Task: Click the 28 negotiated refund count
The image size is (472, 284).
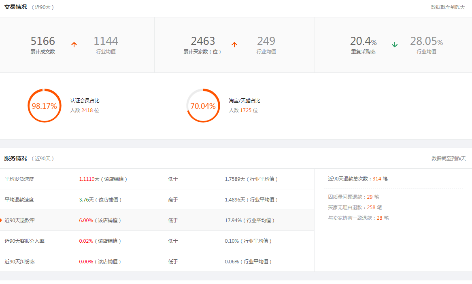Action: point(379,218)
